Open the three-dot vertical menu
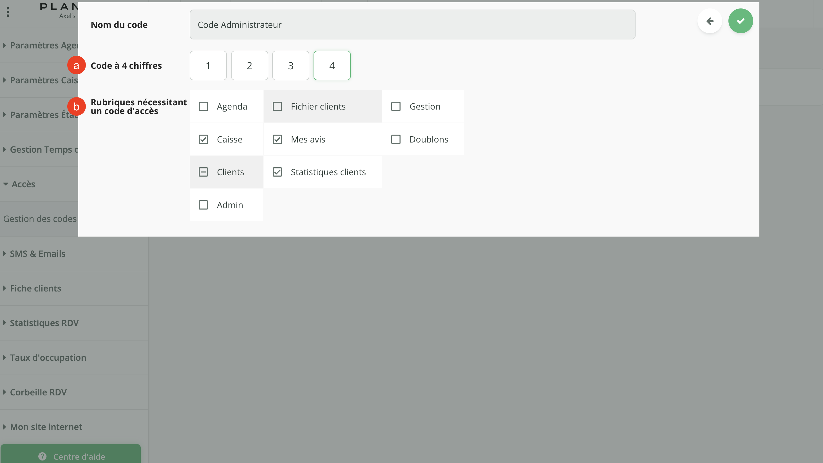This screenshot has height=463, width=823. [x=8, y=12]
